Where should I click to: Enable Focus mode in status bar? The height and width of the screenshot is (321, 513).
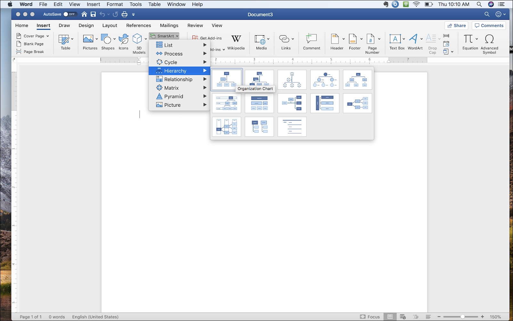(370, 317)
